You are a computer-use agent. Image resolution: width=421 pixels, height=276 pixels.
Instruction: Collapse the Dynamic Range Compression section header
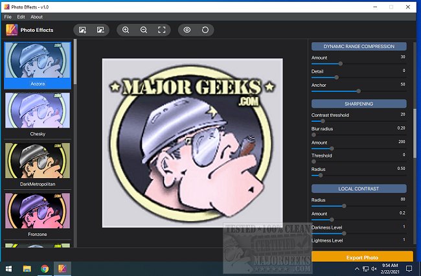click(x=359, y=47)
